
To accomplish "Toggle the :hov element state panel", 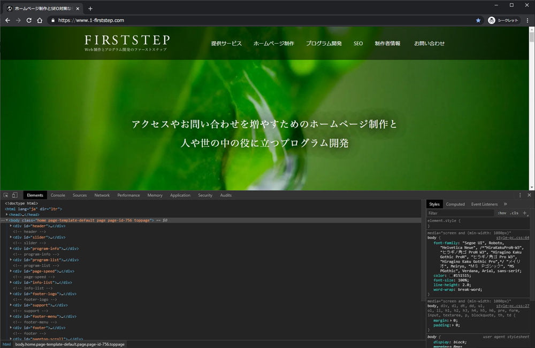I will [x=502, y=213].
